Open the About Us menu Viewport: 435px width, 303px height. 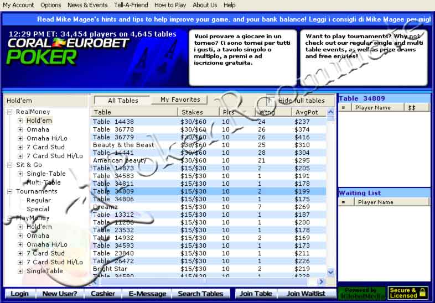pyautogui.click(x=205, y=5)
